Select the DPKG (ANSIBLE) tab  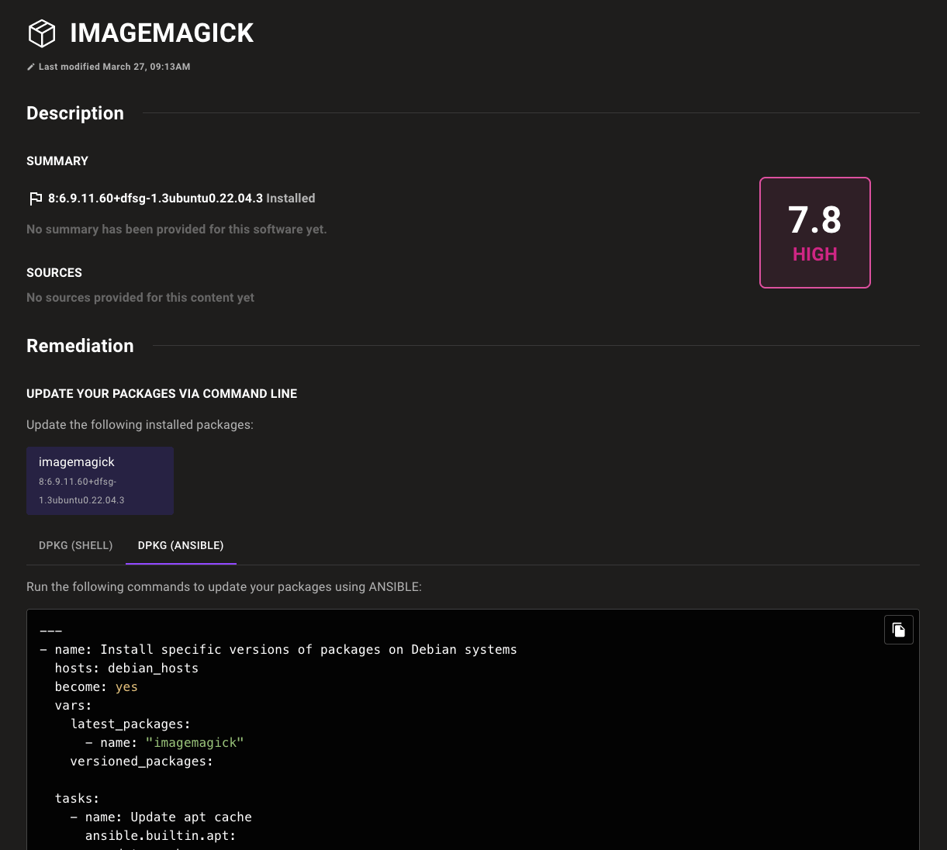pos(181,545)
